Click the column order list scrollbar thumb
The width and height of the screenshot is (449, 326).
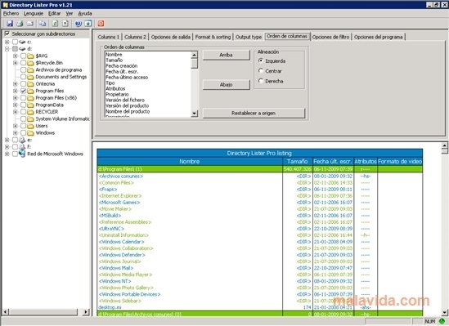195,63
